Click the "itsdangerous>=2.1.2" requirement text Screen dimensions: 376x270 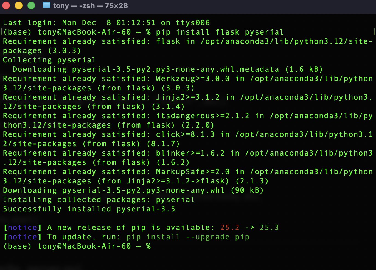(x=203, y=116)
